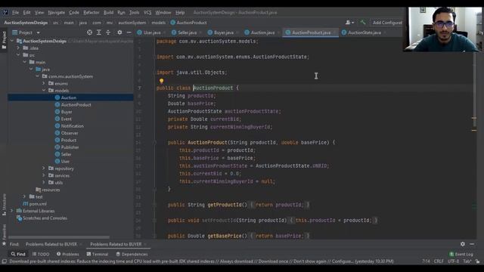Click the Expand All icon in Project panel

click(x=99, y=32)
